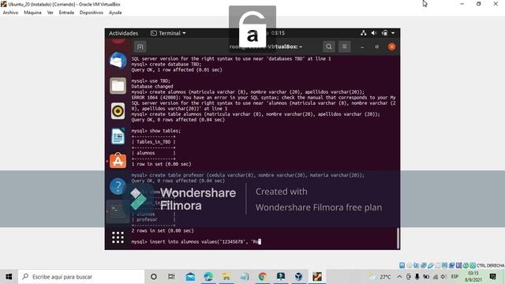This screenshot has width=505, height=284.
Task: Open the Ayuda menu
Action: 115,13
